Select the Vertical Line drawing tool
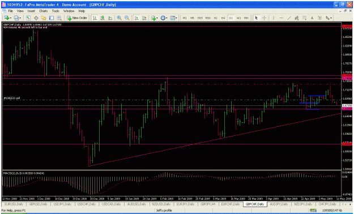The image size is (354, 214). (x=274, y=18)
